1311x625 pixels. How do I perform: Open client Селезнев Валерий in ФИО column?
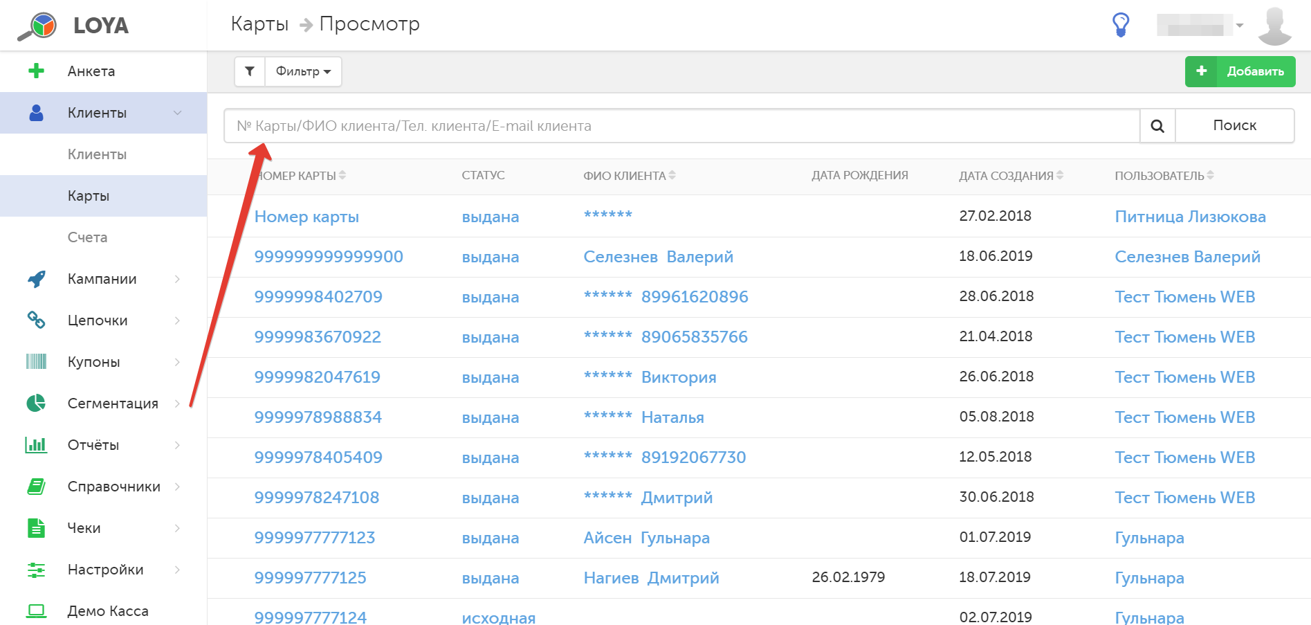(x=658, y=257)
